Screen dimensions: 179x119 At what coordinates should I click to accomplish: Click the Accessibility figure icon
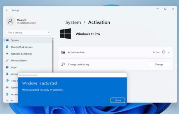point(7,94)
